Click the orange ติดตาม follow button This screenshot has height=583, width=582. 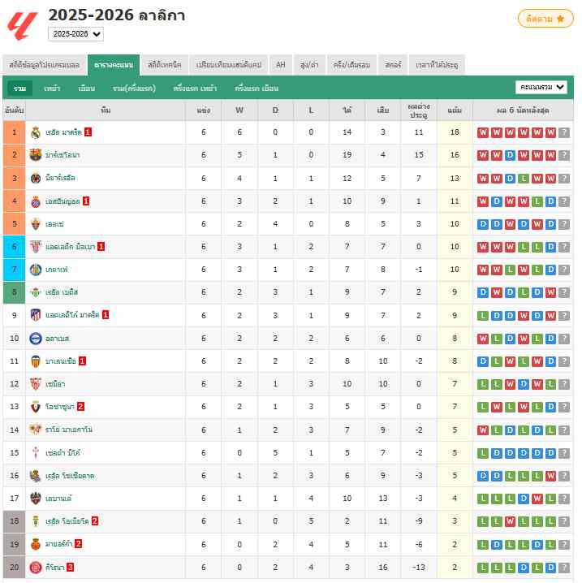545,18
